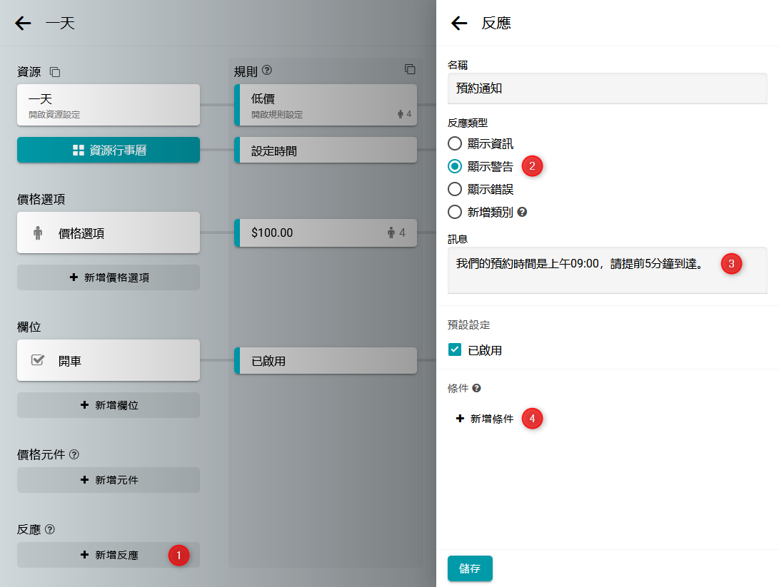Open 資源行事曆 button
This screenshot has height=587, width=779.
coord(109,150)
